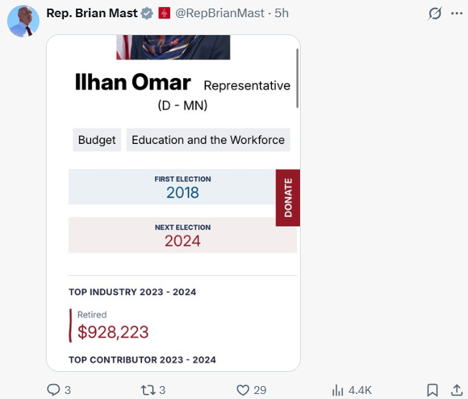This screenshot has height=399, width=468.
Task: Click the 5h timestamp link
Action: [x=281, y=13]
